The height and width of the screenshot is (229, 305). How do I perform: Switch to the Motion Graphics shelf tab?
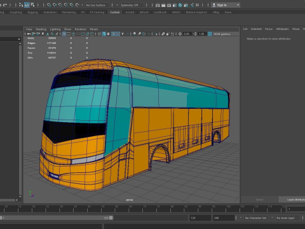click(x=196, y=12)
